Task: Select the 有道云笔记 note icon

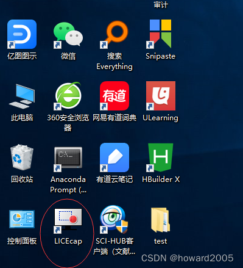Action: click(114, 158)
